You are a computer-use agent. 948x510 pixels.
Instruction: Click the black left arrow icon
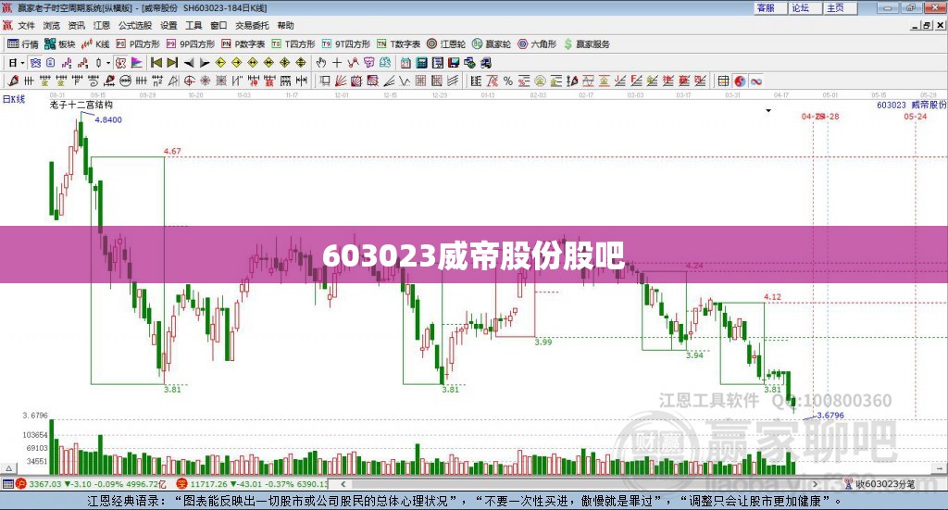(x=189, y=63)
